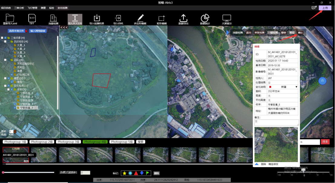The height and width of the screenshot is (183, 335).
Task: Select the 矩形编辑 rectangle tool
Action: click(161, 18)
